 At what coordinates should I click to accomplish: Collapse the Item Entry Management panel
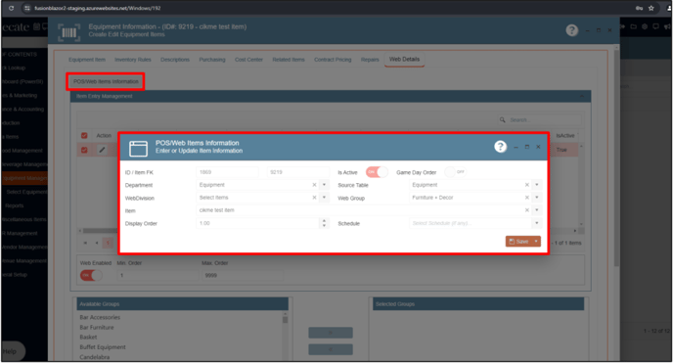582,96
